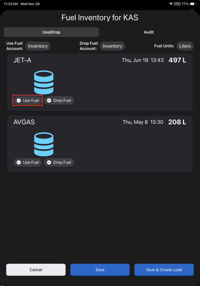Tap the AVGAS fuel tank icon
200x286 pixels.
[x=44, y=144]
